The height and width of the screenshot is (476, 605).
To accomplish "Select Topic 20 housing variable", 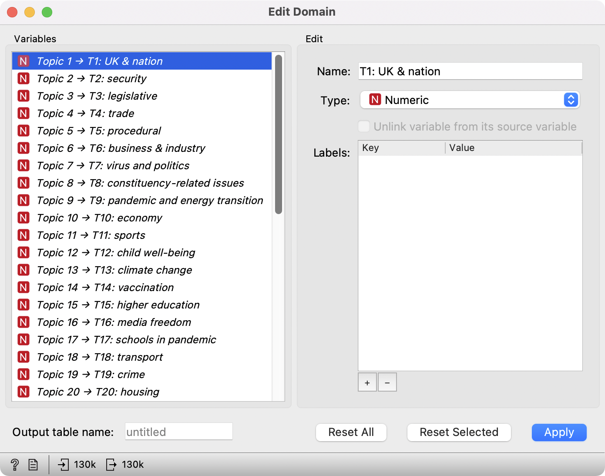I will coord(98,392).
